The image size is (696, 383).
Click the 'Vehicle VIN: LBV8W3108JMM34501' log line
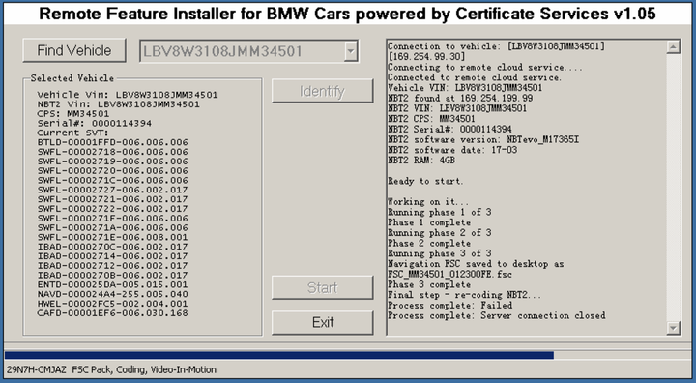[465, 88]
